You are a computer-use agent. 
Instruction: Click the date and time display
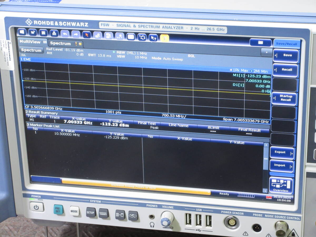click(x=282, y=199)
